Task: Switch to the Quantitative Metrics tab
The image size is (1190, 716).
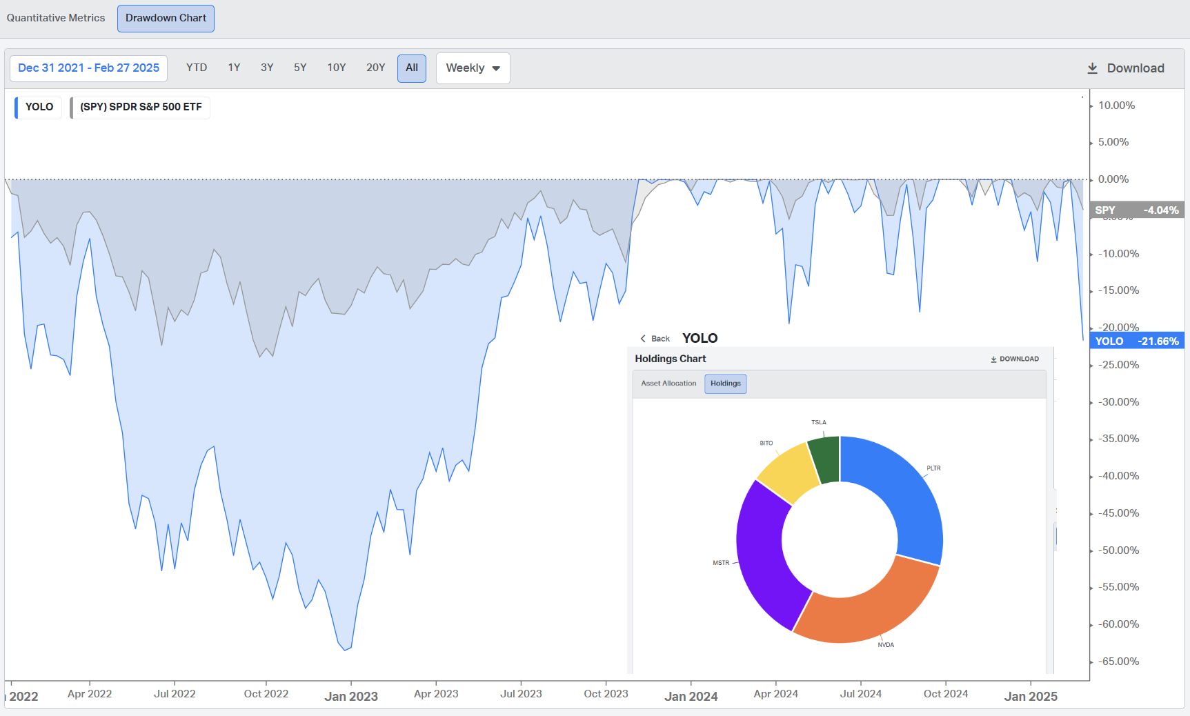Action: 56,18
